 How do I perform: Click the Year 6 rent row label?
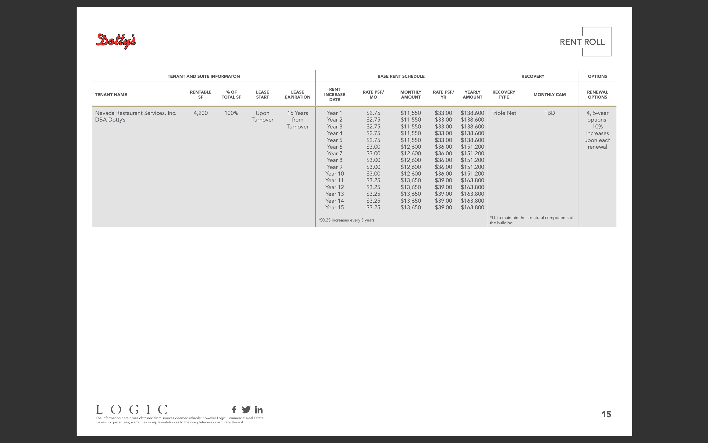click(334, 147)
